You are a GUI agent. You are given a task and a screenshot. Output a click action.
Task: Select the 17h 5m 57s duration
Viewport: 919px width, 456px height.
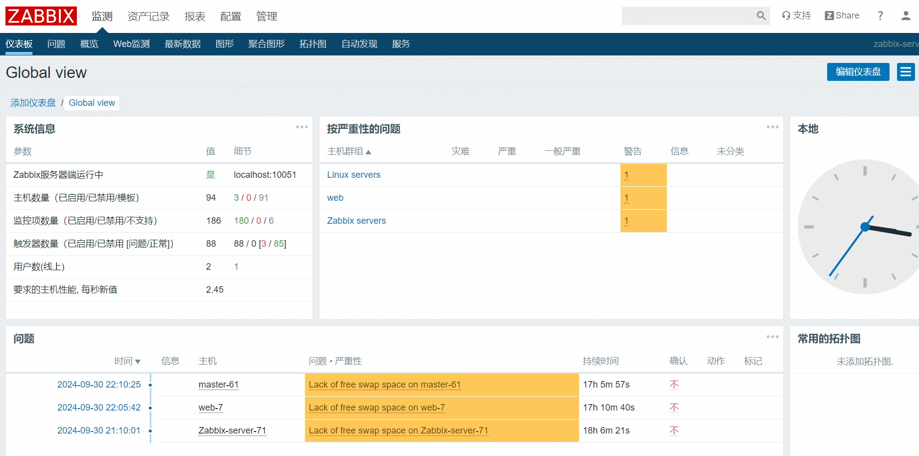pos(606,385)
